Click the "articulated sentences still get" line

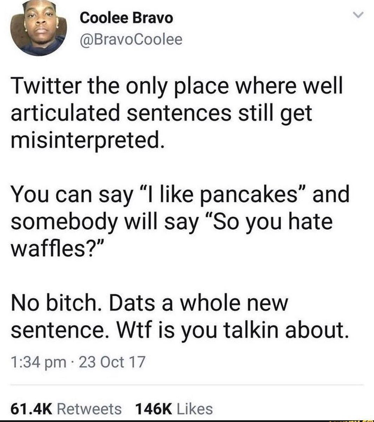pyautogui.click(x=161, y=113)
